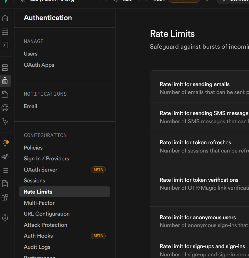The image size is (249, 258).
Task: Open the SQL Editor terminal icon
Action: point(5,45)
